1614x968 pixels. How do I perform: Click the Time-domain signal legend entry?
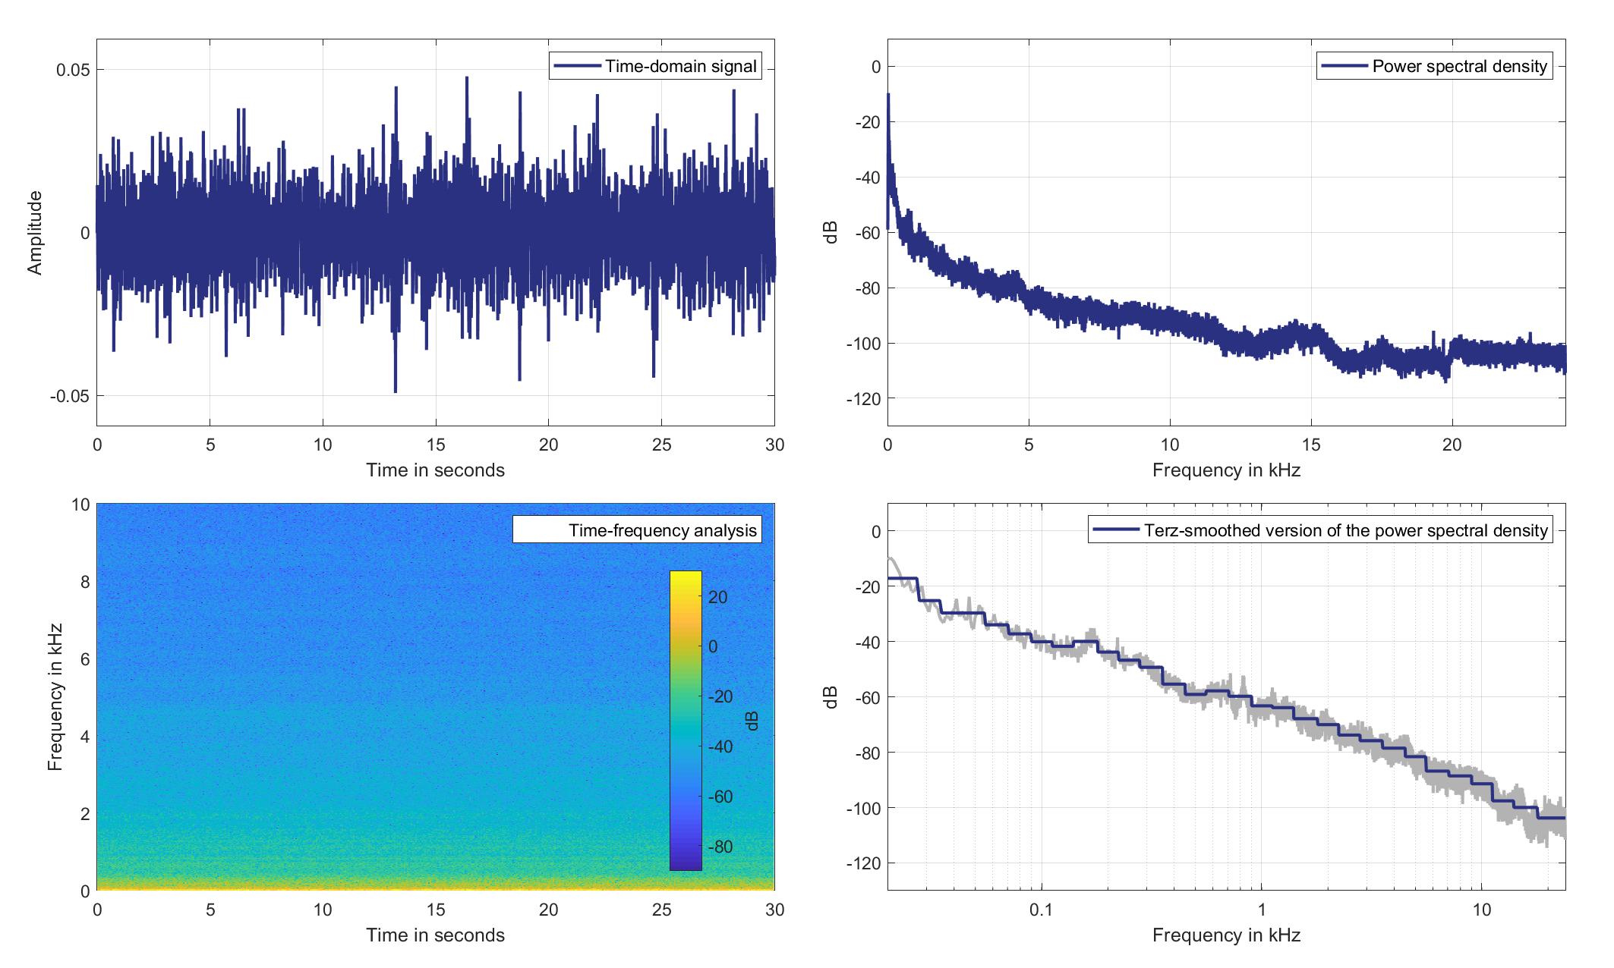pos(680,66)
